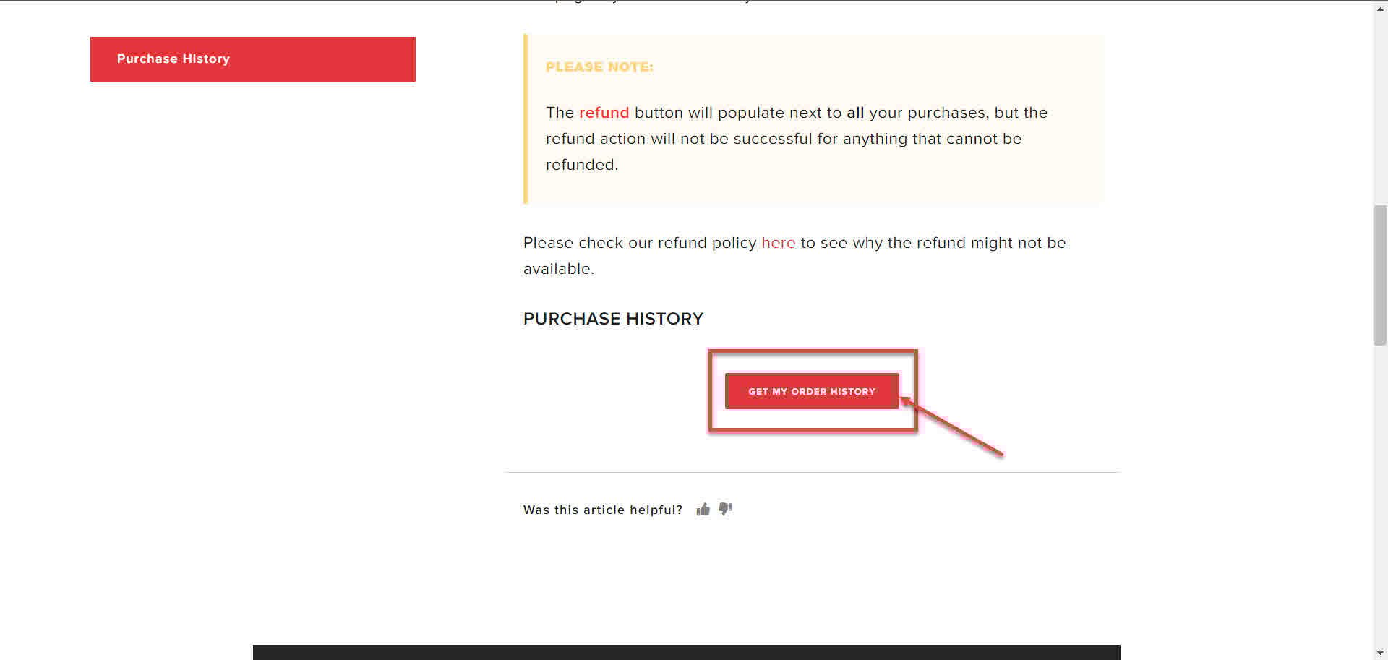Click the word 'available.' below the policy sentence
This screenshot has height=660, width=1388.
point(558,269)
